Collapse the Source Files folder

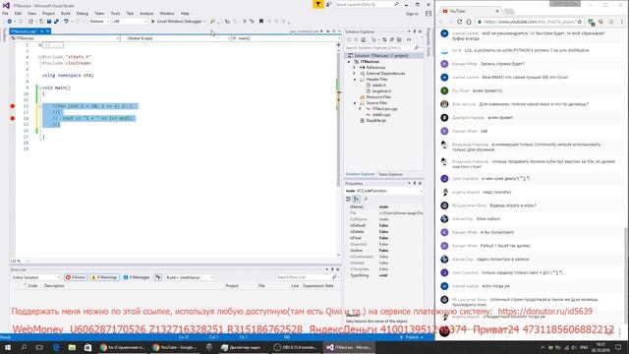pyautogui.click(x=355, y=102)
